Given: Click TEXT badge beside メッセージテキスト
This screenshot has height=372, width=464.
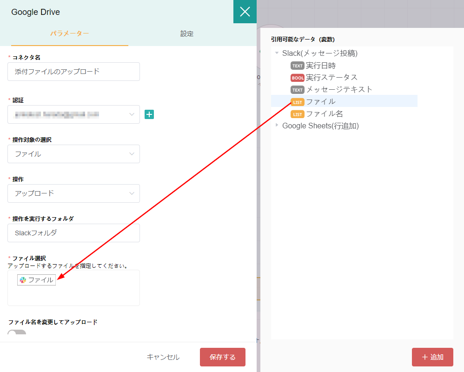Looking at the screenshot, I should (x=298, y=90).
